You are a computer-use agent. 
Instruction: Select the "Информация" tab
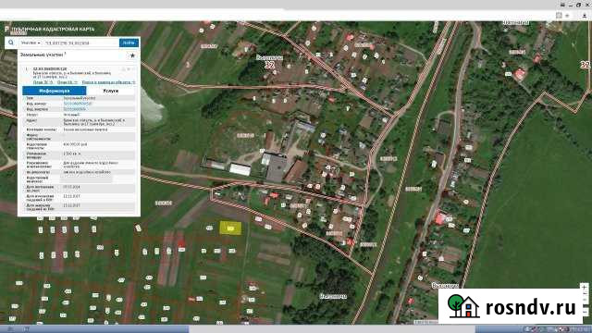(55, 91)
